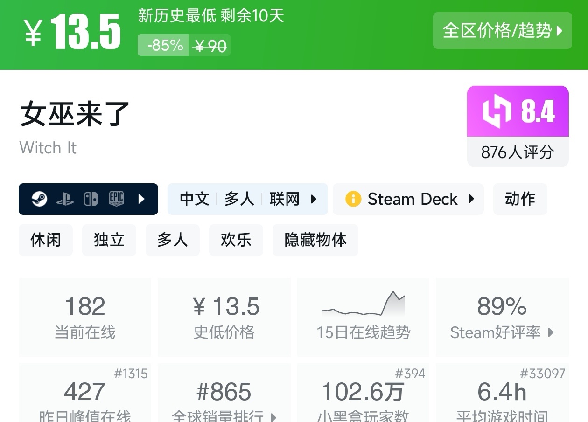Tap the -85% discount badge
The width and height of the screenshot is (588, 422).
click(163, 45)
